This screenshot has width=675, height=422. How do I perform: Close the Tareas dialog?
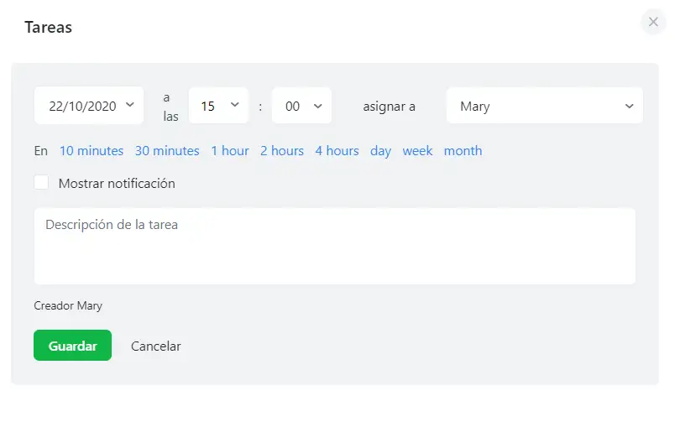[653, 22]
